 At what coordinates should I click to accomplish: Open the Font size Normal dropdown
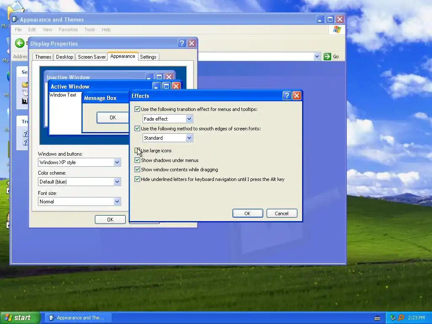tap(117, 201)
